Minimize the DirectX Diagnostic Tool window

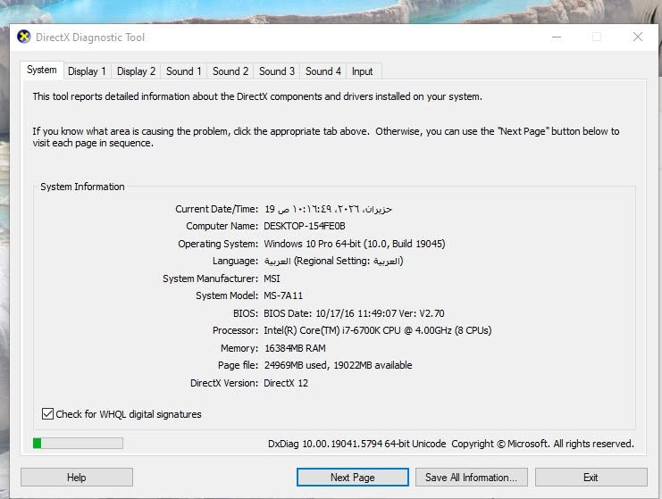pos(557,37)
